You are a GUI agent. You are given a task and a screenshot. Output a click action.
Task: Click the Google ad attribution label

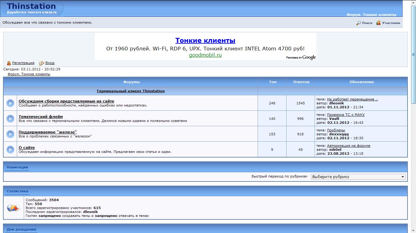click(301, 57)
